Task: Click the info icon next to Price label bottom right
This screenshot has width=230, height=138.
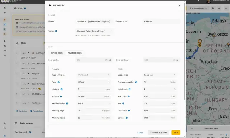Action: pos(226,135)
